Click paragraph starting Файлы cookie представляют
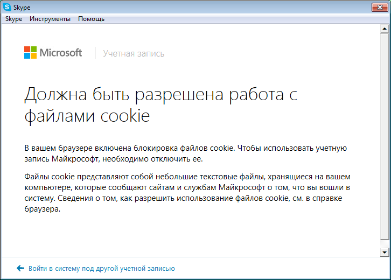 [187, 193]
